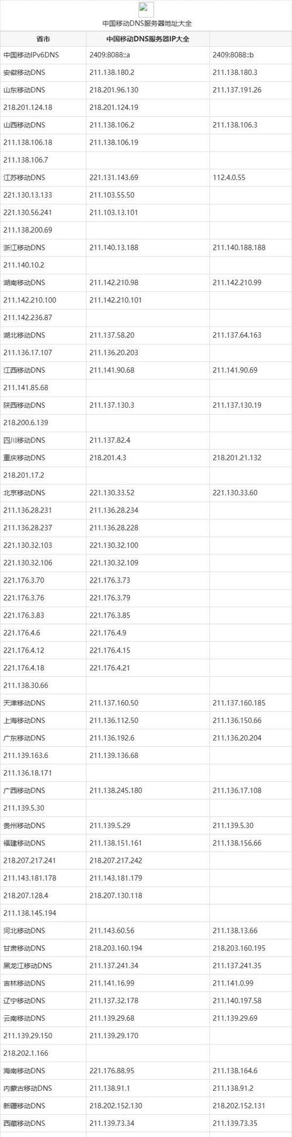Viewport: 292px width, 1137px height.
Task: Select IP 218.201.96.130 for 山东移动
Action: click(114, 90)
